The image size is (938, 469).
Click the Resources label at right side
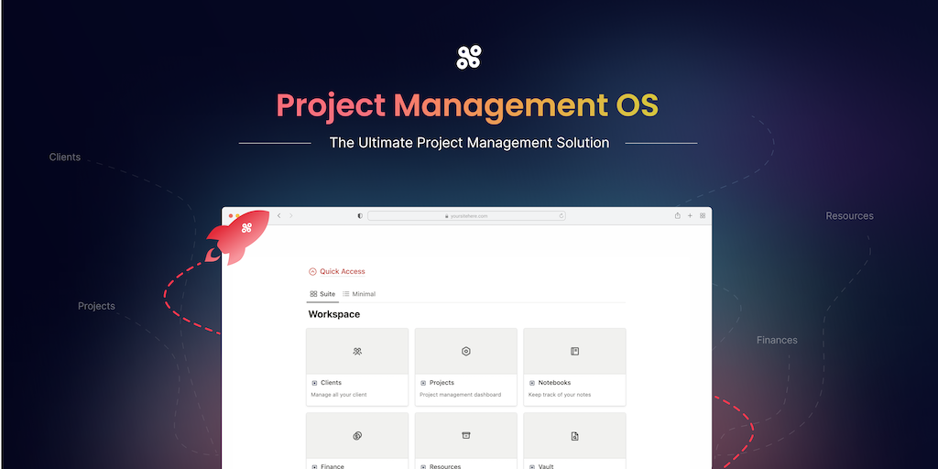(x=849, y=216)
